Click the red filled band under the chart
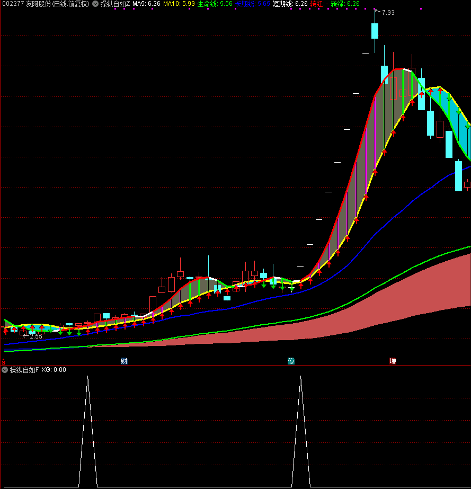 (371, 318)
